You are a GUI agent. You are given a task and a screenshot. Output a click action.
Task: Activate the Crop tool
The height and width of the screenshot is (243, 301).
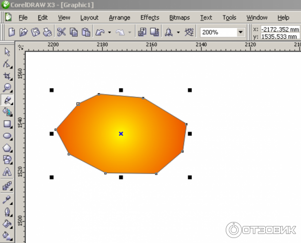click(7, 76)
